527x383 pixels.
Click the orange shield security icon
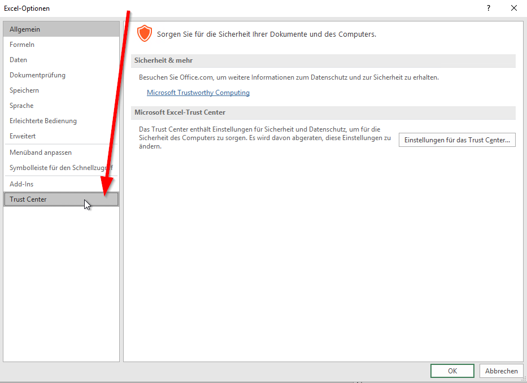(145, 33)
